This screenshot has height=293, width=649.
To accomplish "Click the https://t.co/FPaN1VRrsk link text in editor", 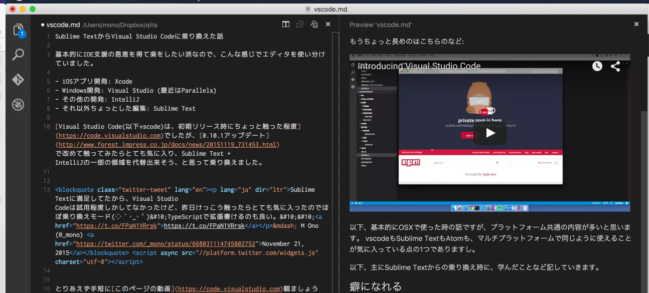I will pyautogui.click(x=204, y=226).
